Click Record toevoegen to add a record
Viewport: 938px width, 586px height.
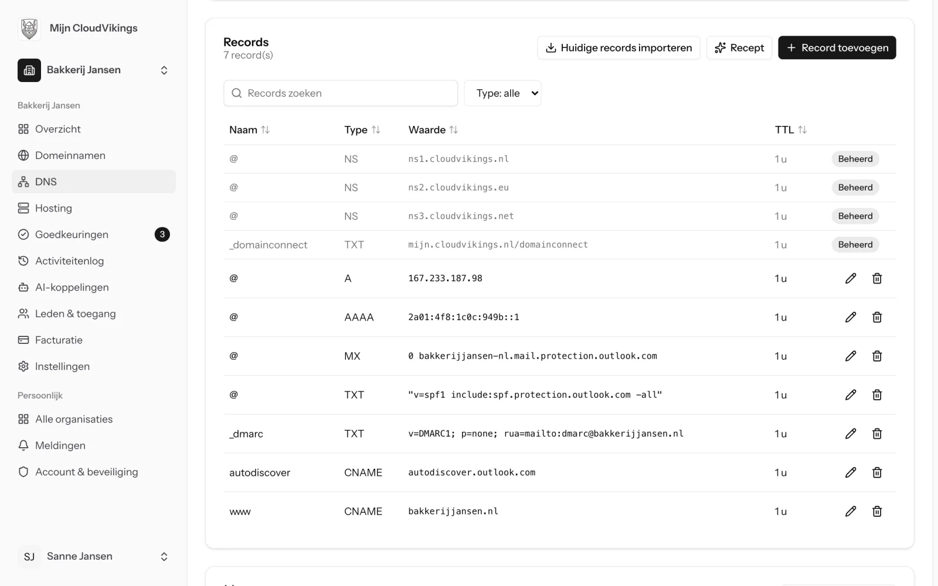837,47
